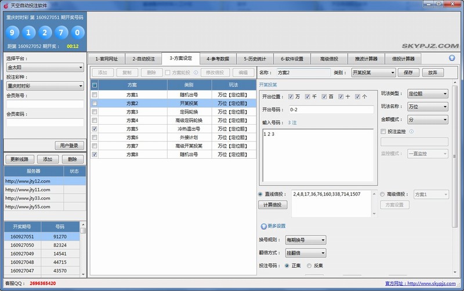
Task: Click the blue up-arrow icon beside the tabs
Action: tap(452, 58)
